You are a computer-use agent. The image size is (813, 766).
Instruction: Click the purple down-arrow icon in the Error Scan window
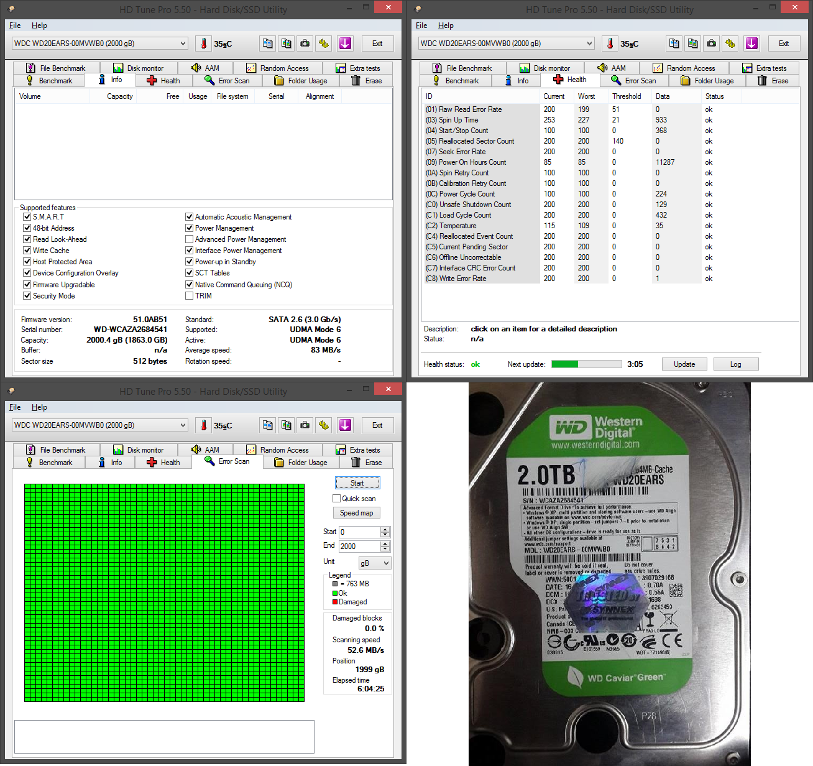click(345, 425)
